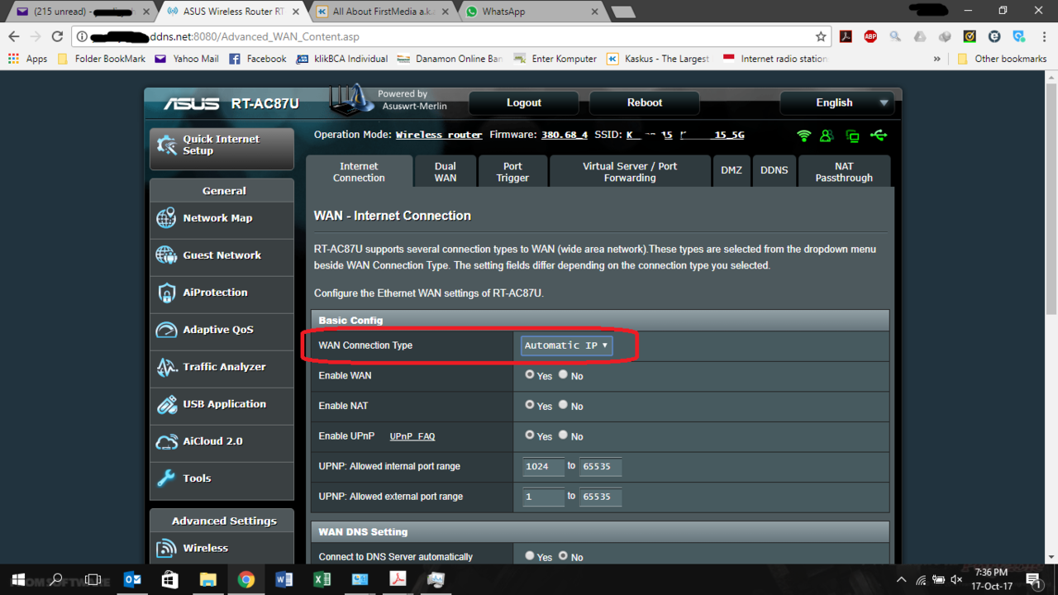Select No for Enable WAN

coord(563,375)
